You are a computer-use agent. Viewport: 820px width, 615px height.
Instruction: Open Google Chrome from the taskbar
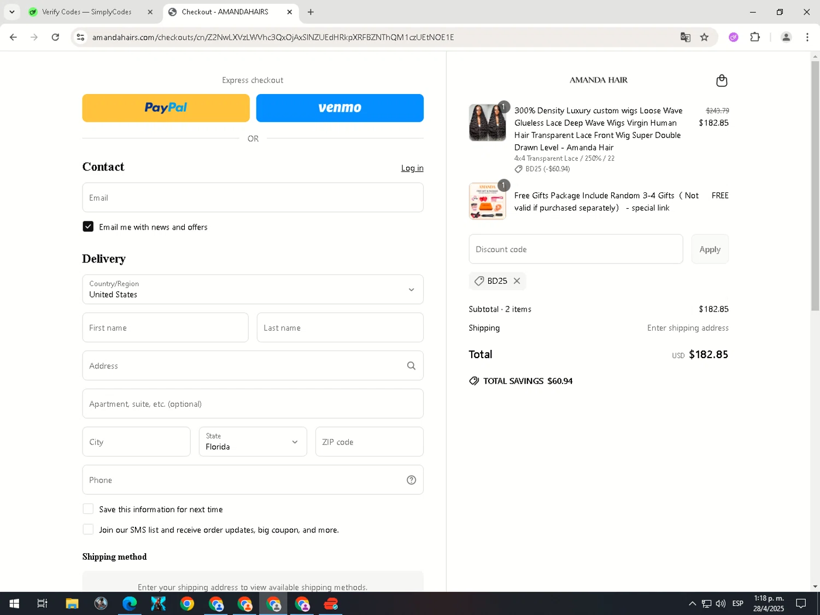tap(187, 604)
